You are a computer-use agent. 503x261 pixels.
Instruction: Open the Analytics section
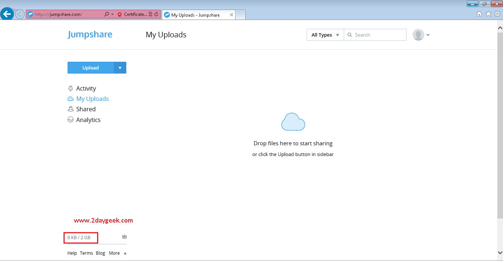coord(88,120)
